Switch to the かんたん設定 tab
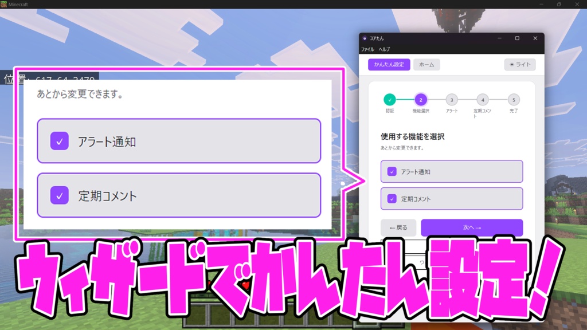 click(x=389, y=65)
